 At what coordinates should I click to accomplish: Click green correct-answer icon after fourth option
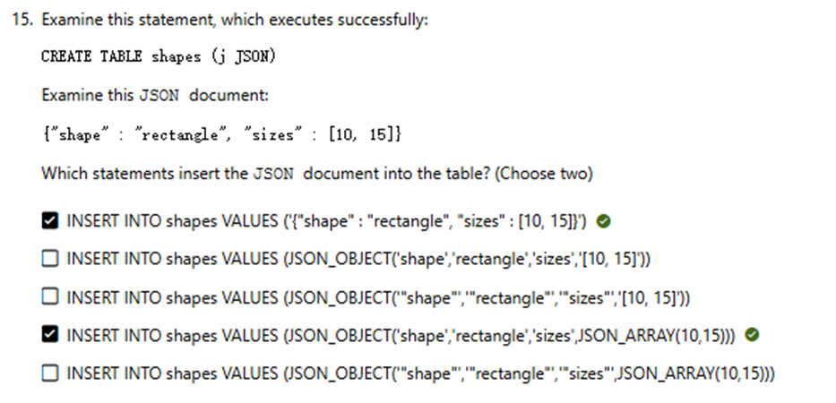753,335
